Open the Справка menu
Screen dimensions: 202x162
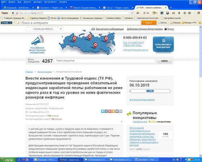click(x=63, y=2)
